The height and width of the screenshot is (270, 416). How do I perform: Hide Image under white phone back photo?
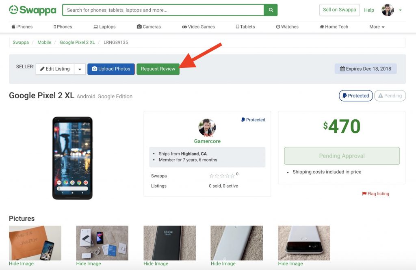coord(223,264)
